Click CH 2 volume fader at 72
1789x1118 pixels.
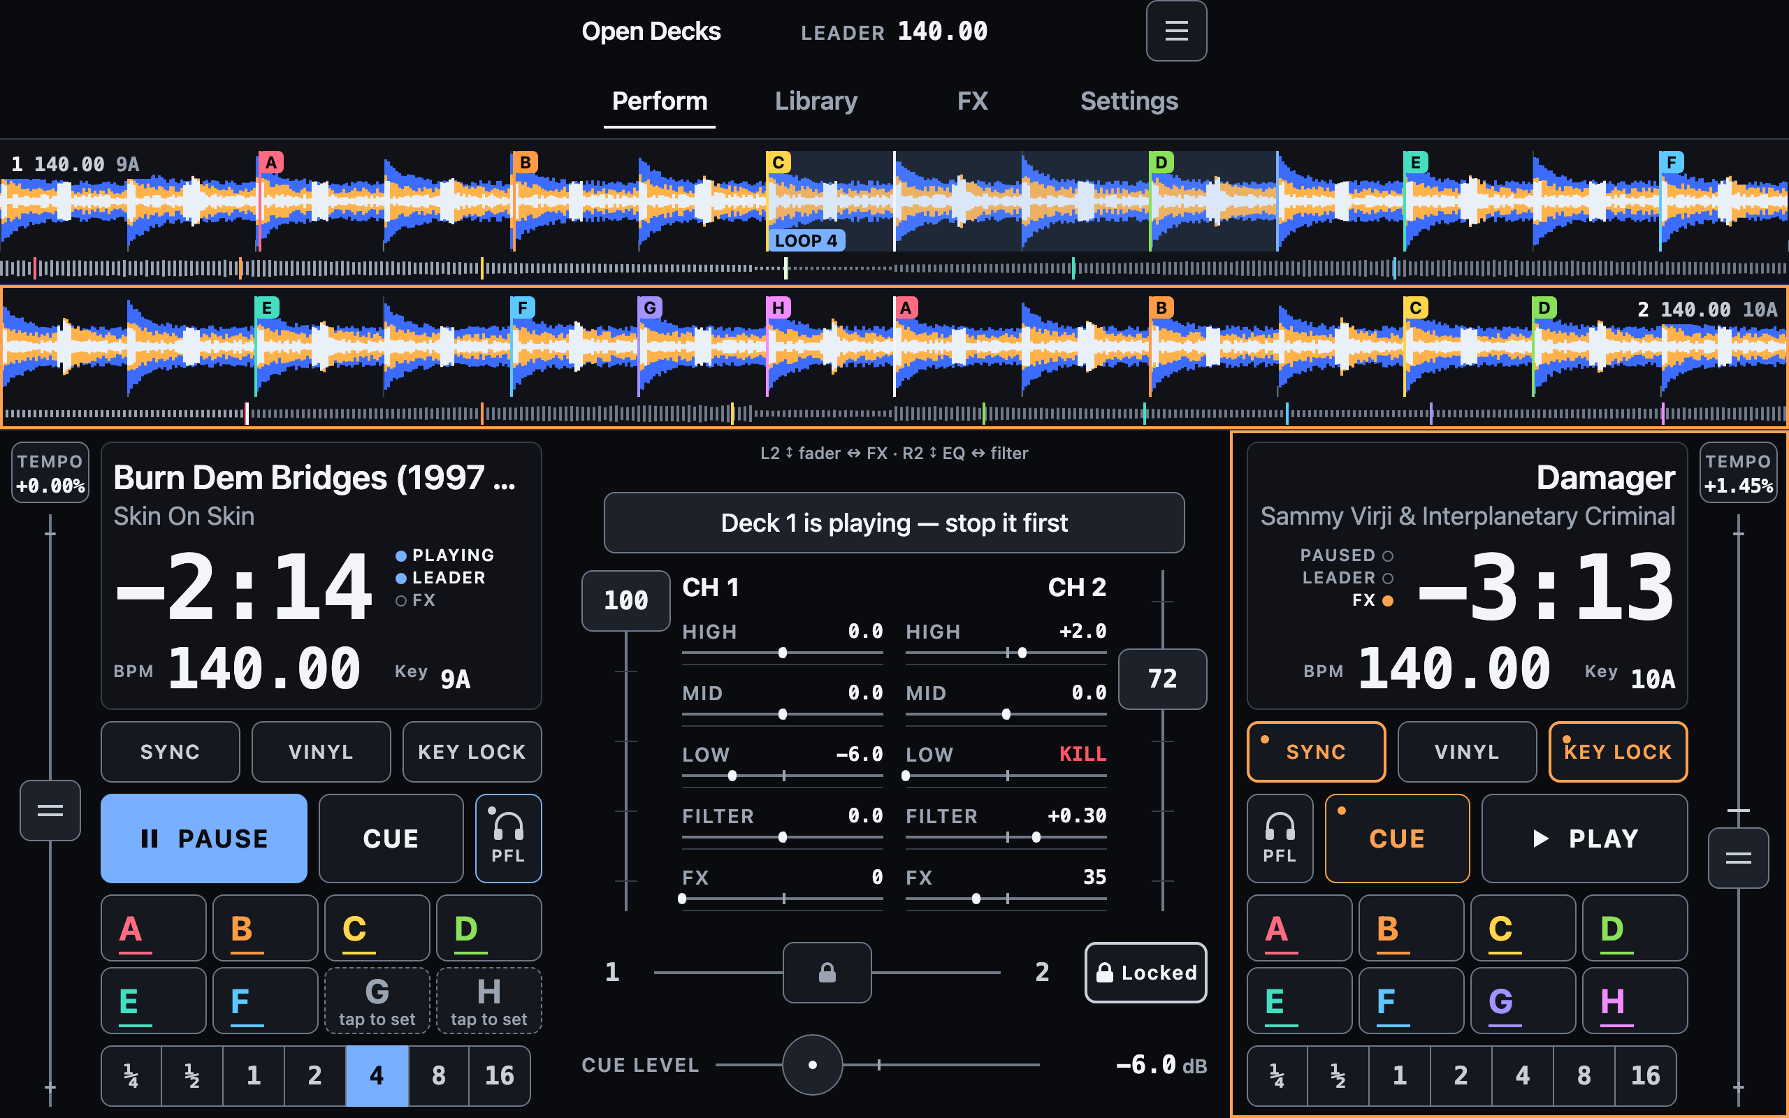pyautogui.click(x=1162, y=678)
